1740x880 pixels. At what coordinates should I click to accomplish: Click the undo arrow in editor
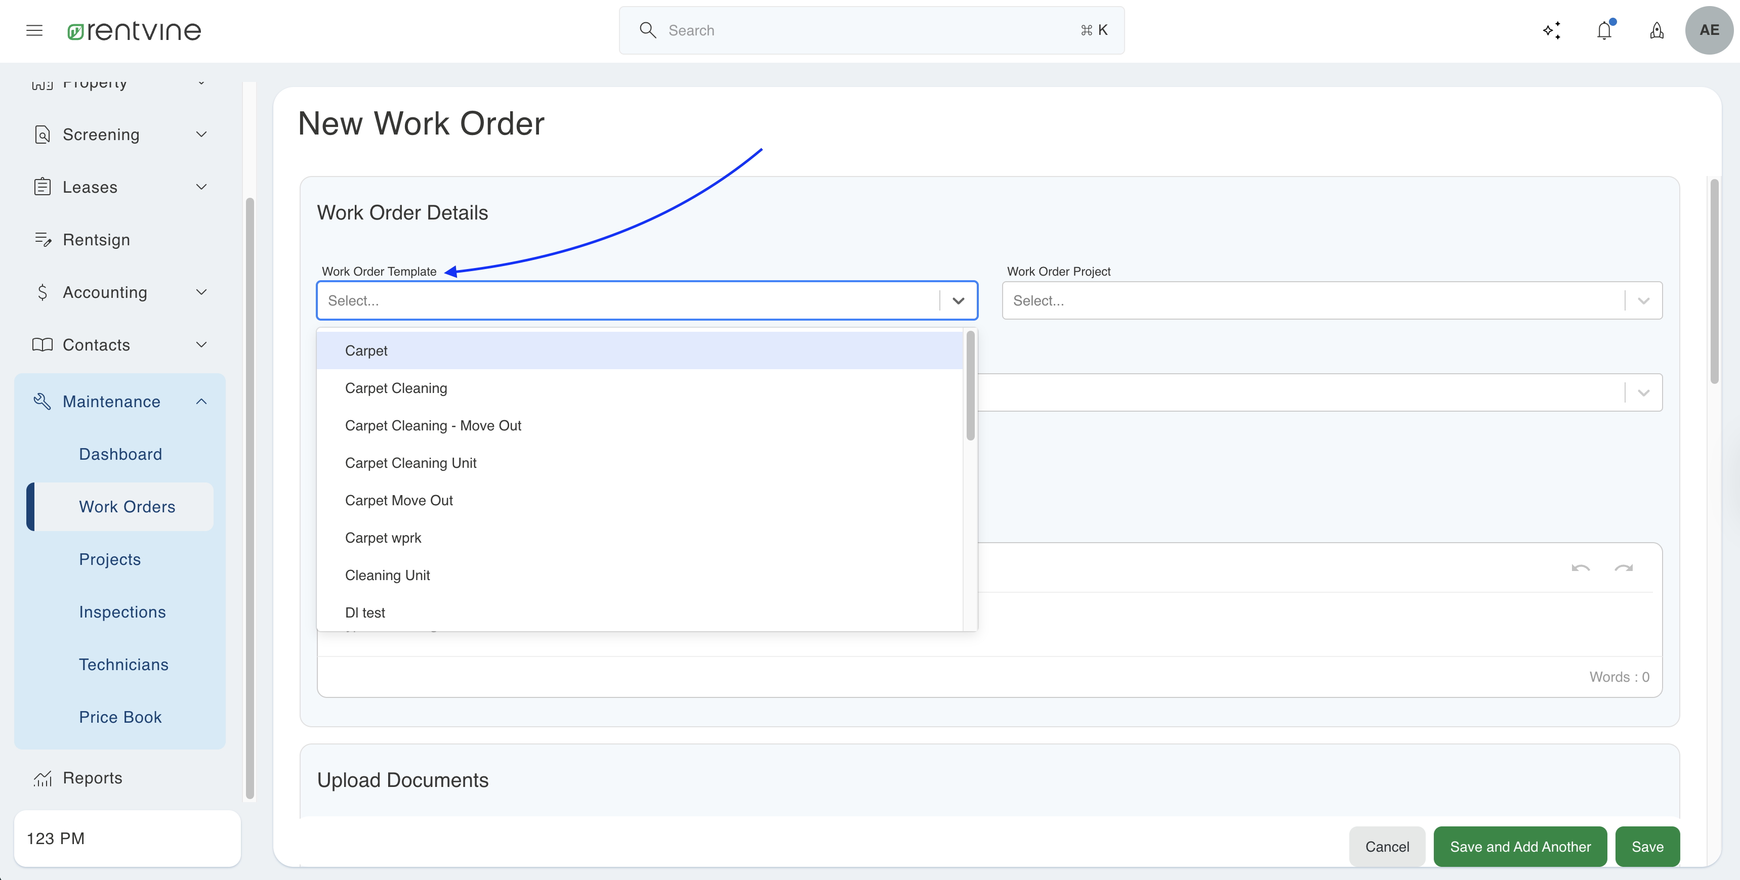(x=1580, y=567)
